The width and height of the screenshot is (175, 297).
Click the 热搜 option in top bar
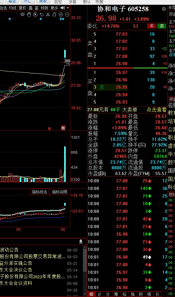pyautogui.click(x=99, y=2)
